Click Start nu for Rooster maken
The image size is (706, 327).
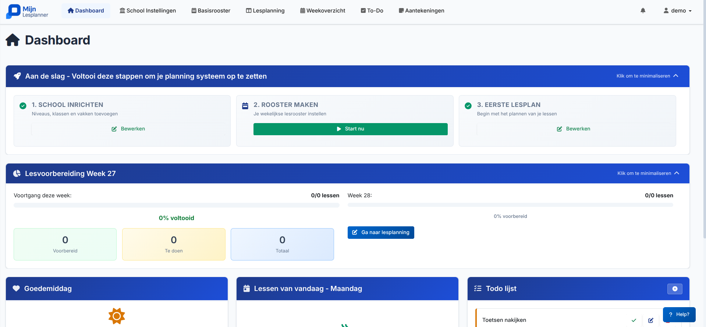(350, 129)
